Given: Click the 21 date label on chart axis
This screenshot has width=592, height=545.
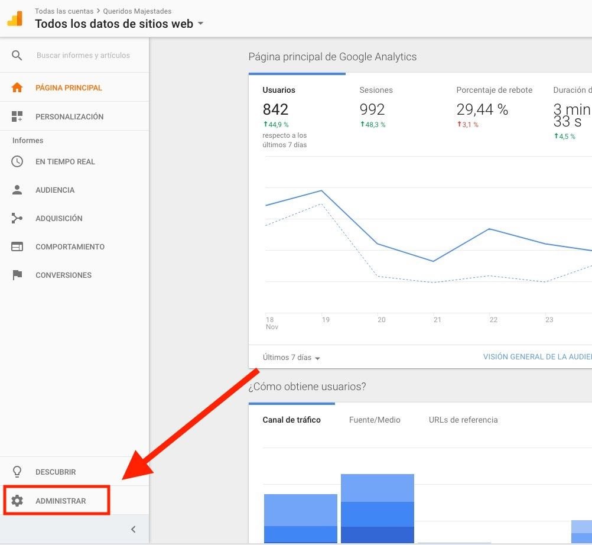Looking at the screenshot, I should click(x=437, y=320).
